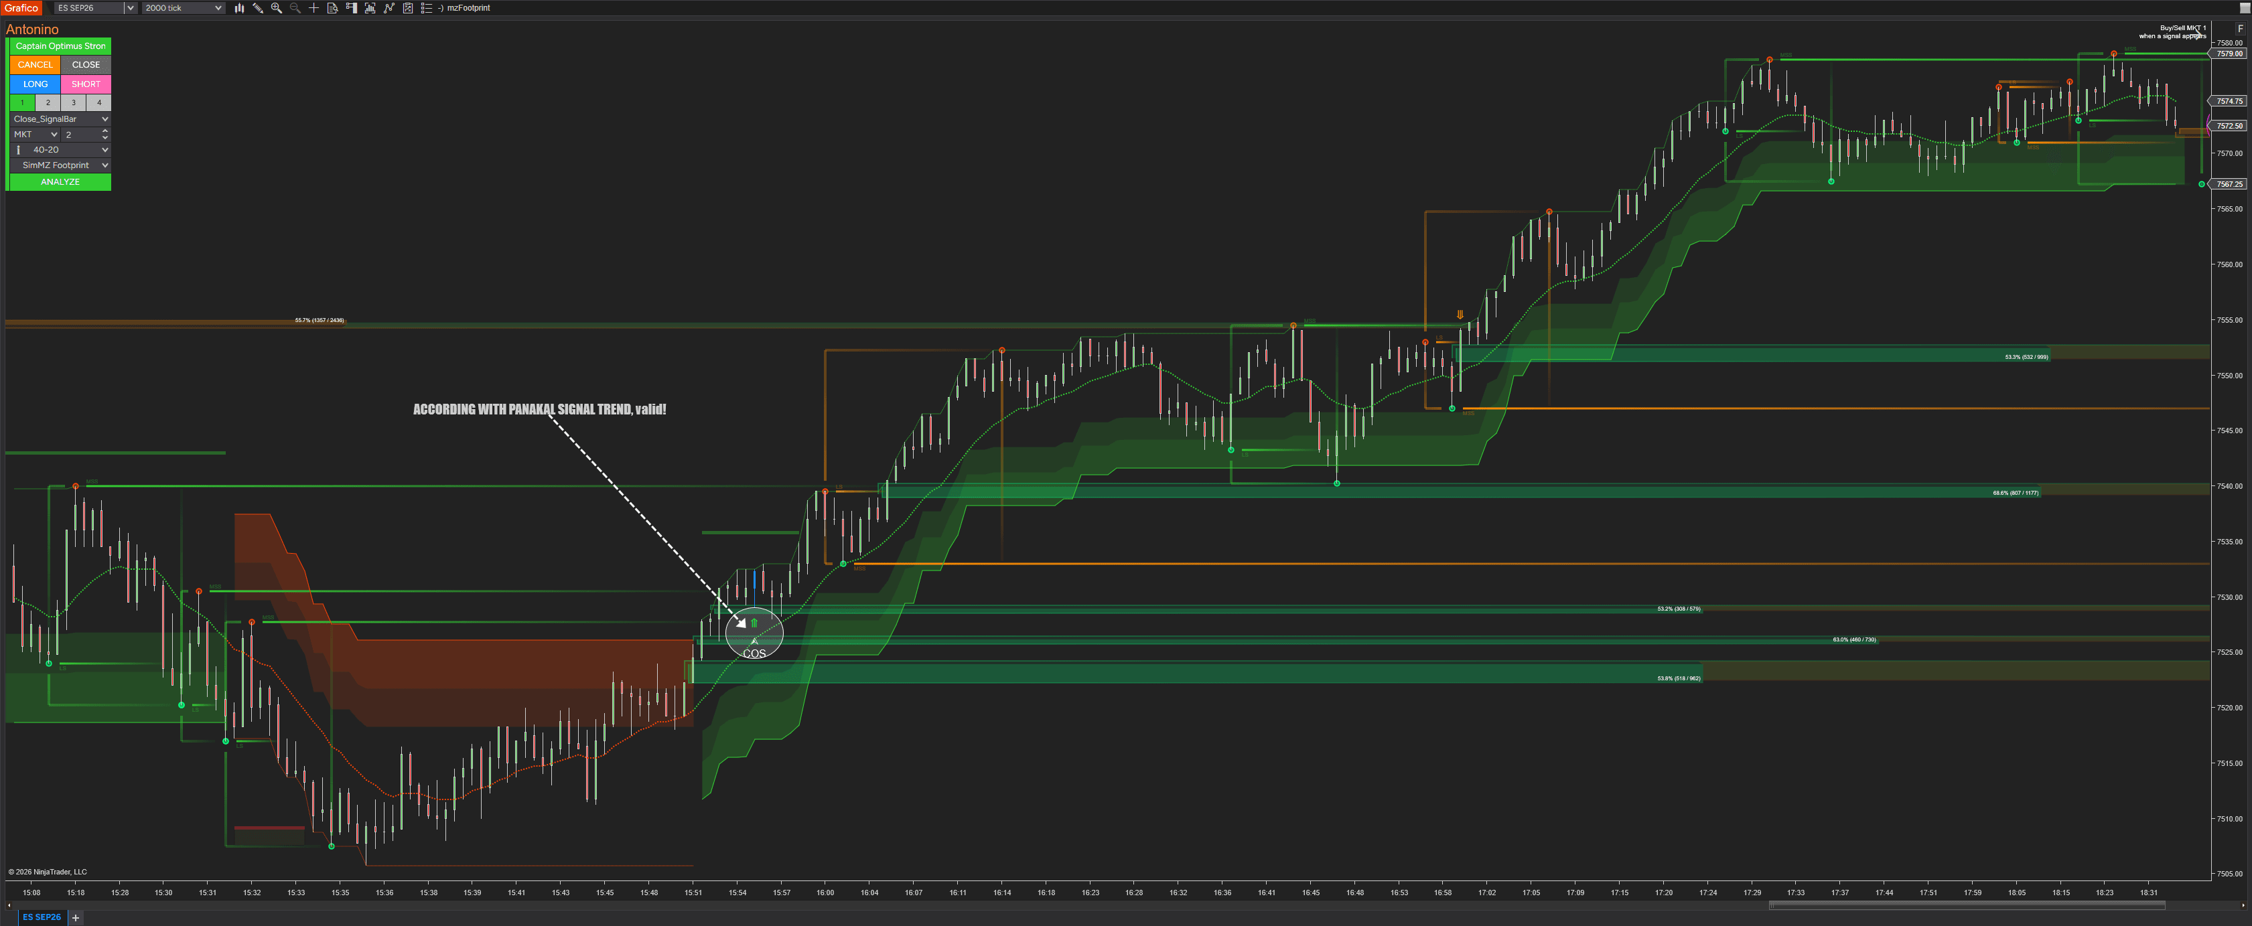Screen dimensions: 2252x926
Task: Click the 'ACCORDING WITH PANAKAL SIGNAL TREND' annotation
Action: tap(539, 409)
